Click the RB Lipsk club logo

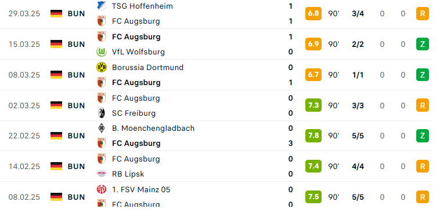tap(102, 174)
